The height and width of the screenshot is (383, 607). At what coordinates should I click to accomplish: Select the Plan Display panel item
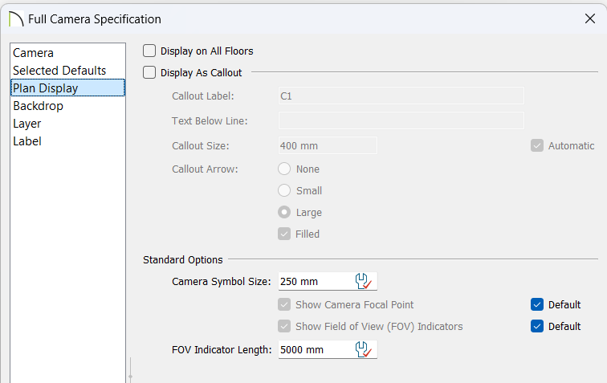67,88
